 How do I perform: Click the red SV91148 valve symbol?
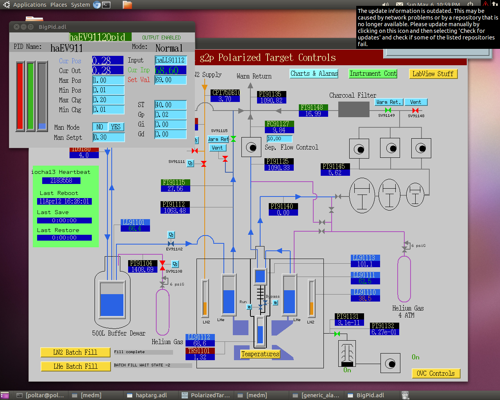tap(415, 111)
